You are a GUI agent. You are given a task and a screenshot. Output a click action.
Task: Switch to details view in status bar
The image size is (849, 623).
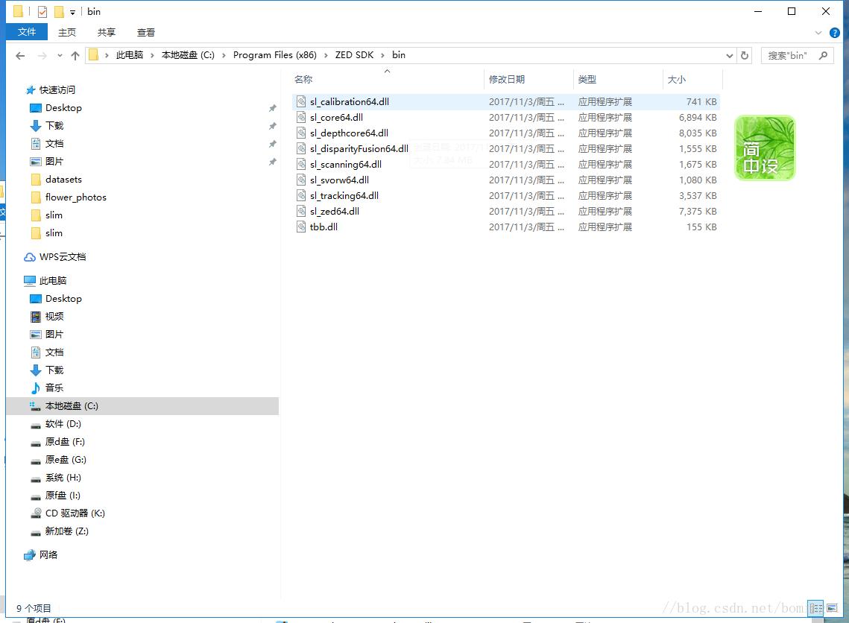click(815, 608)
